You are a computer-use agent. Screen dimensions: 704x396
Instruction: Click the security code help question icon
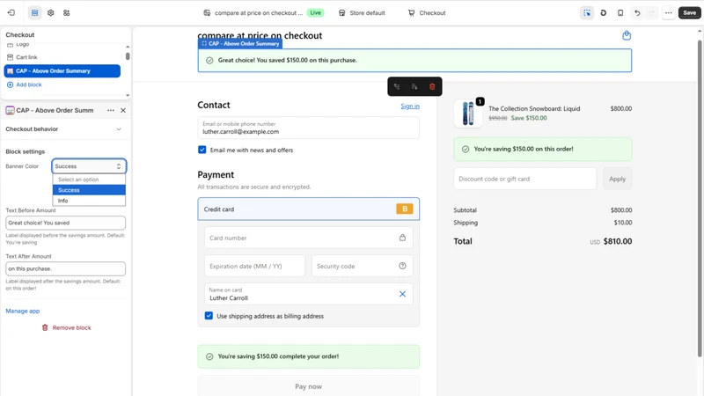(402, 266)
